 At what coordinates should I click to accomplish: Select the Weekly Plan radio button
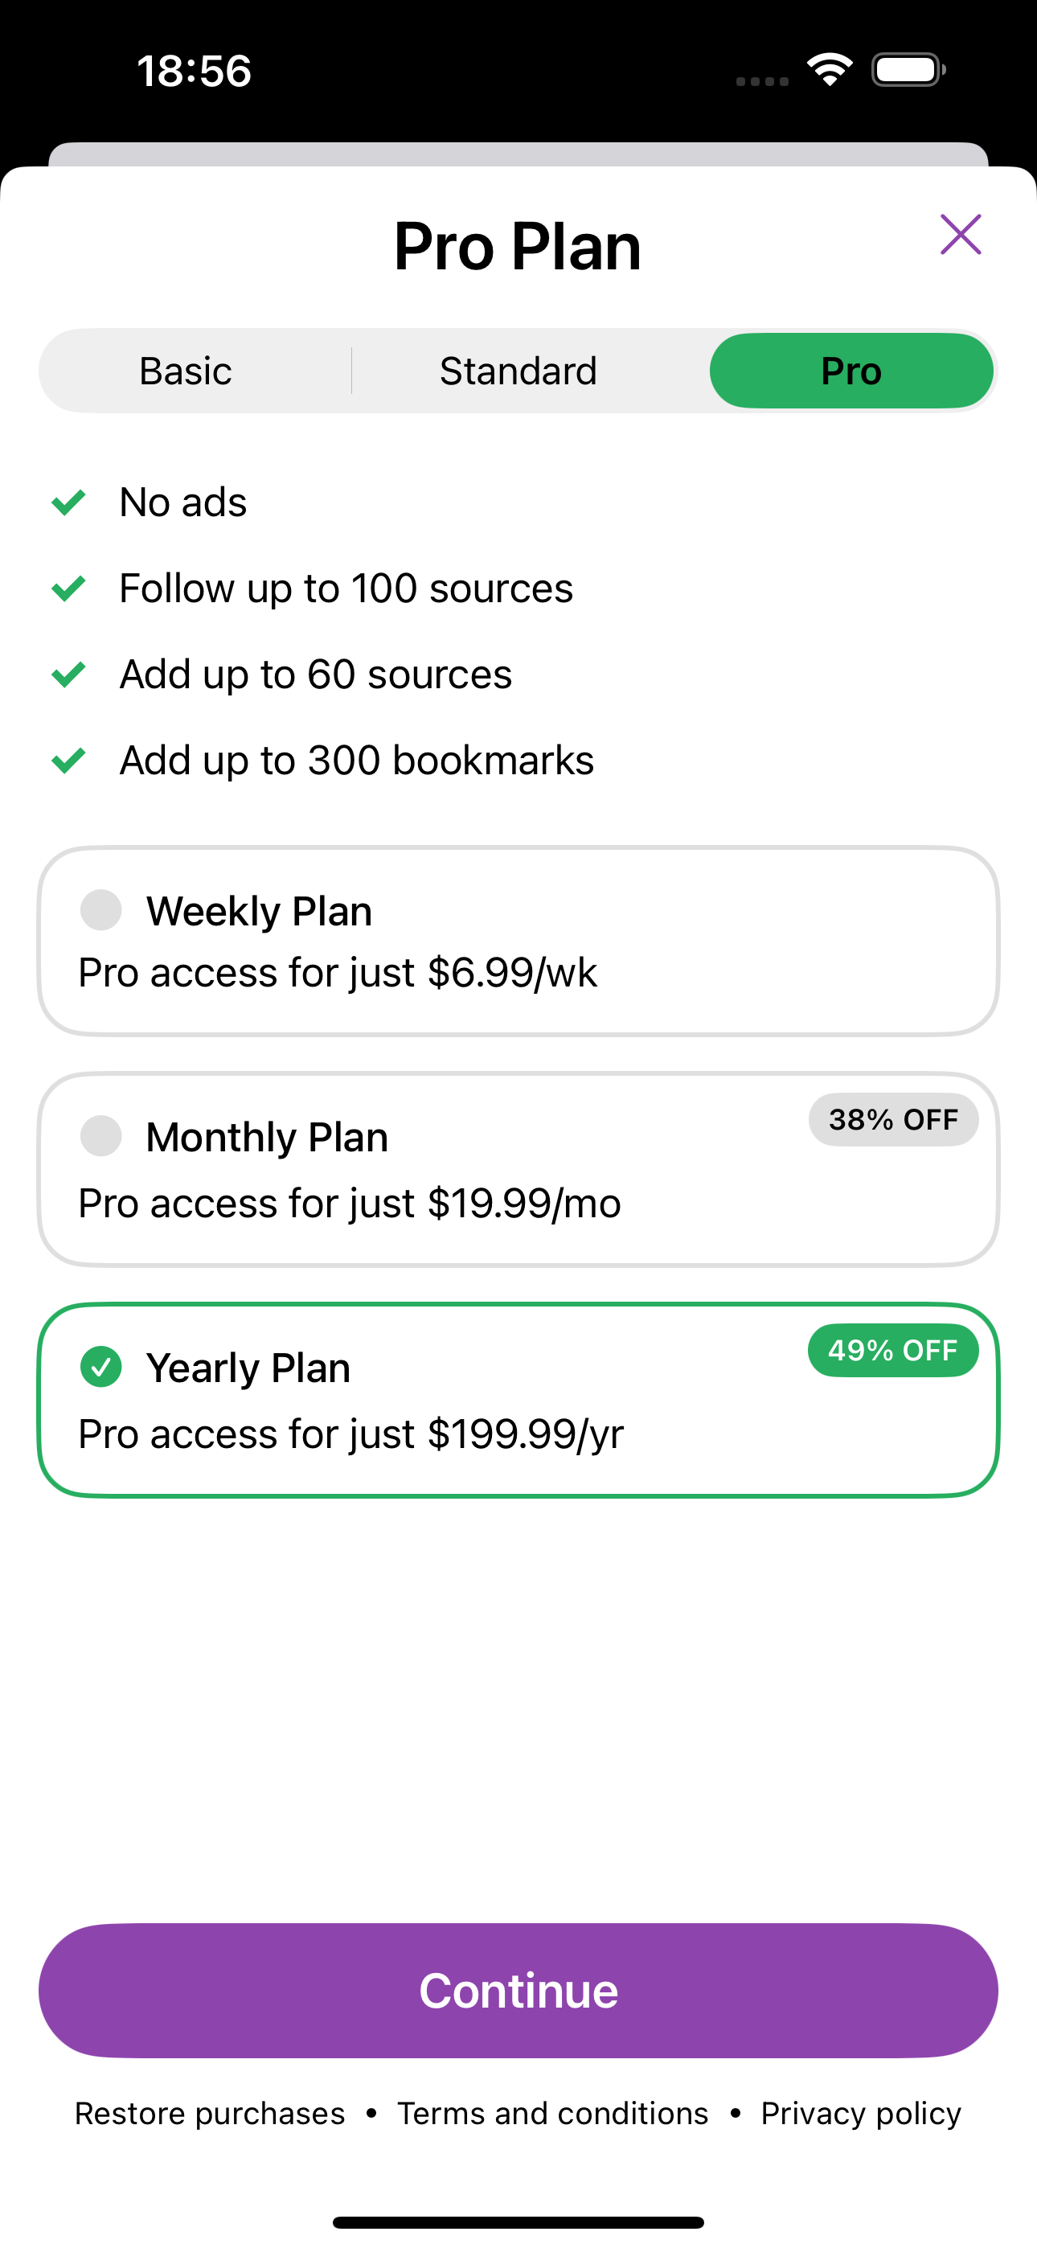[x=101, y=910]
